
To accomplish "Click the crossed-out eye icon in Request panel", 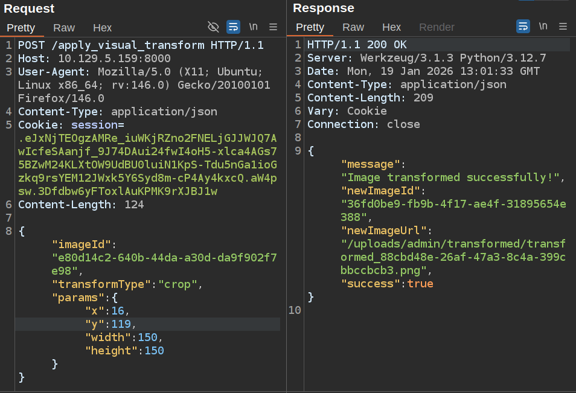I will click(213, 27).
